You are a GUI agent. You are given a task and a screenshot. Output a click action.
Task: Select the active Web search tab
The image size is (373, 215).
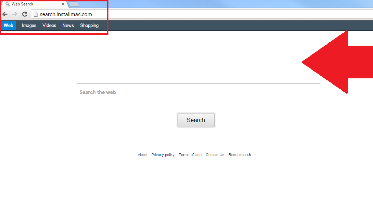[x=8, y=25]
